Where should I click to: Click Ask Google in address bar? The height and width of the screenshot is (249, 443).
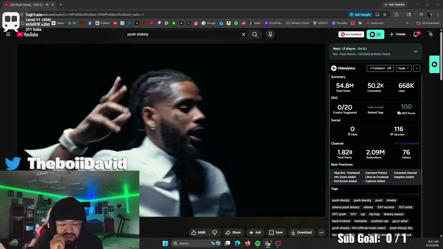pyautogui.click(x=360, y=15)
